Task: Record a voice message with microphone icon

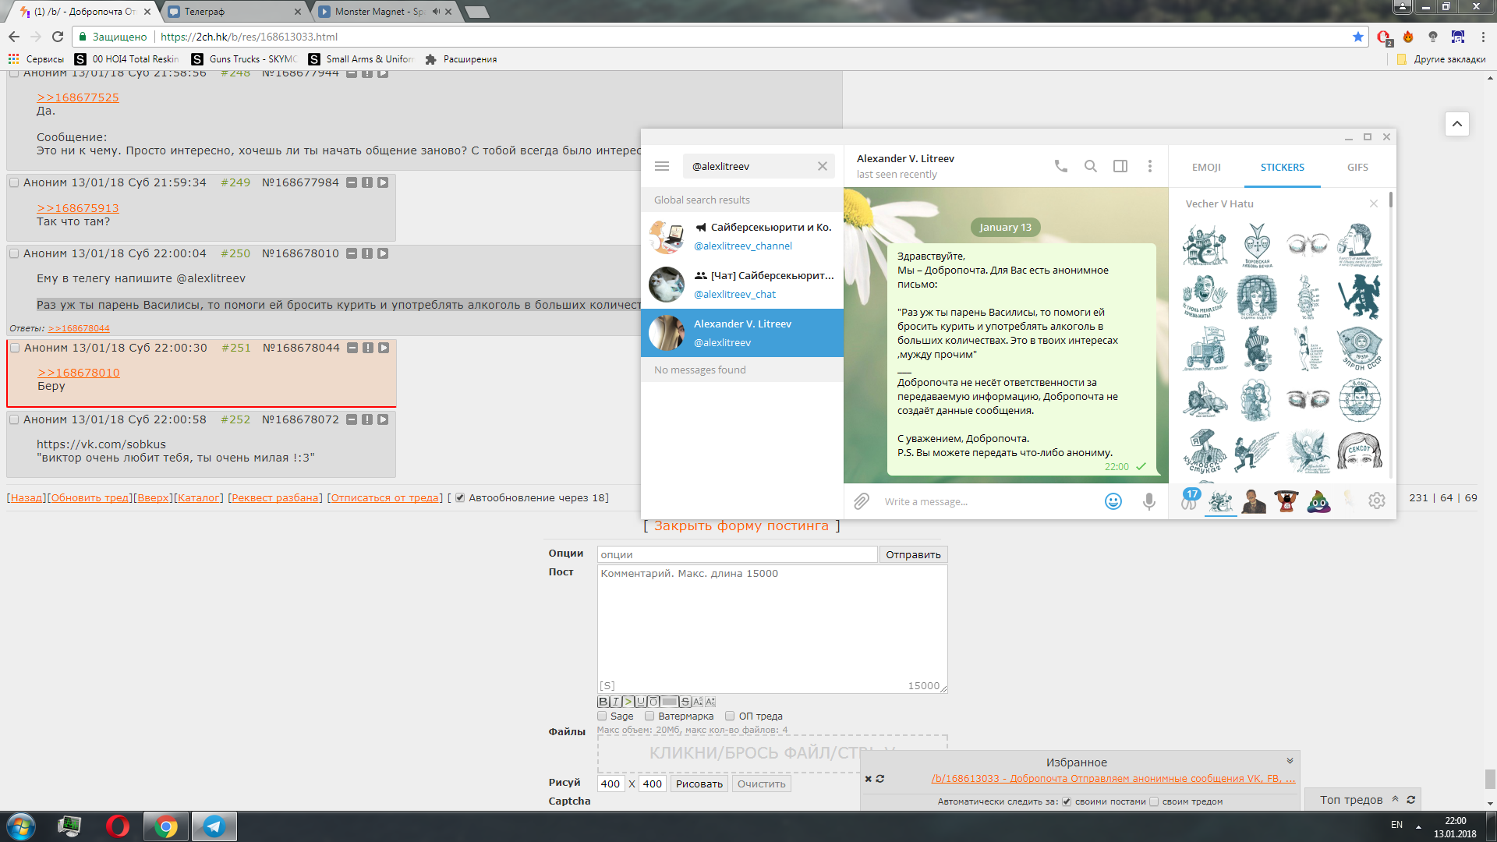Action: coord(1148,501)
